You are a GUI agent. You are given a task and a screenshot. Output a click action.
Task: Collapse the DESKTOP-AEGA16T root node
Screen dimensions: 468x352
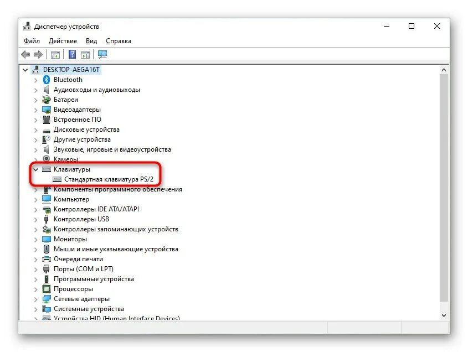point(25,70)
